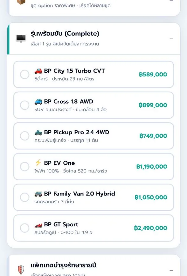The width and height of the screenshot is (187, 276).
Task: Click the race car icon for BP GT Sport
Action: (x=38, y=225)
